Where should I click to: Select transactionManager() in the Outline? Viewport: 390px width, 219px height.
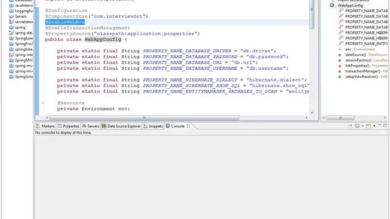pos(366,71)
